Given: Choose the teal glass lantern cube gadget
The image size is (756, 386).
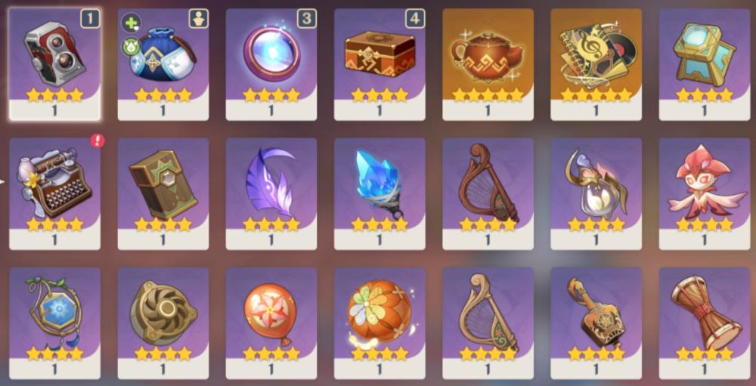Looking at the screenshot, I should click(705, 64).
